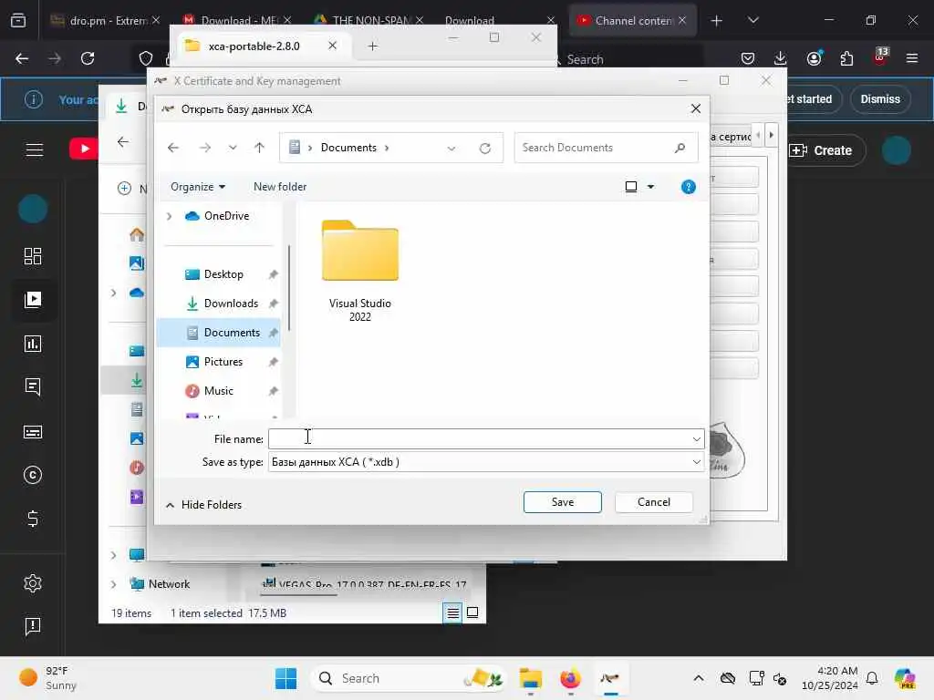Open Analytics in the YouTube Studio sidebar
Image resolution: width=934 pixels, height=700 pixels.
tap(33, 344)
